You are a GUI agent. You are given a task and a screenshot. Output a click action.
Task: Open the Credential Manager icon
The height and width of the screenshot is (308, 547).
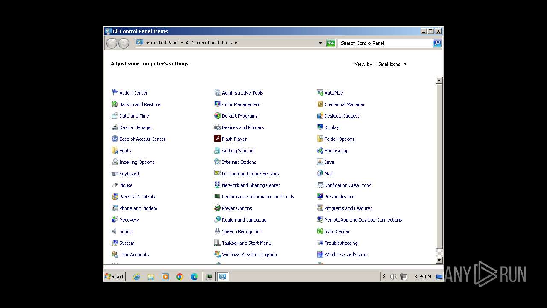pyautogui.click(x=320, y=104)
